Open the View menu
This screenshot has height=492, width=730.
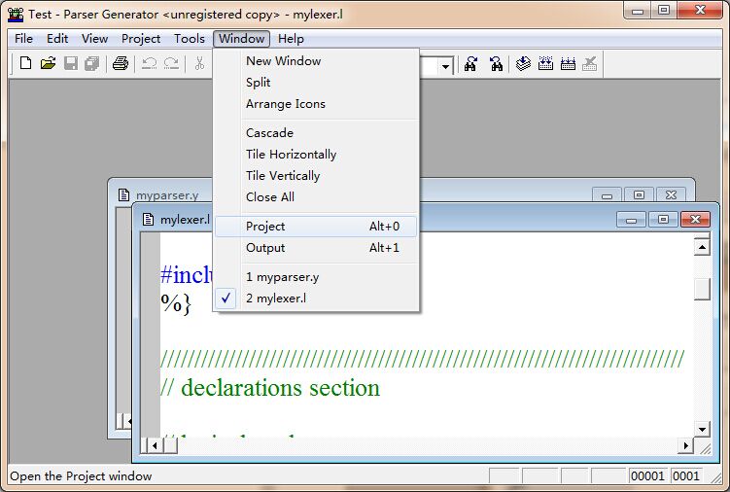[94, 39]
